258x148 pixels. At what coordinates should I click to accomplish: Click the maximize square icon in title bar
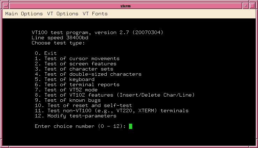[x=252, y=6]
